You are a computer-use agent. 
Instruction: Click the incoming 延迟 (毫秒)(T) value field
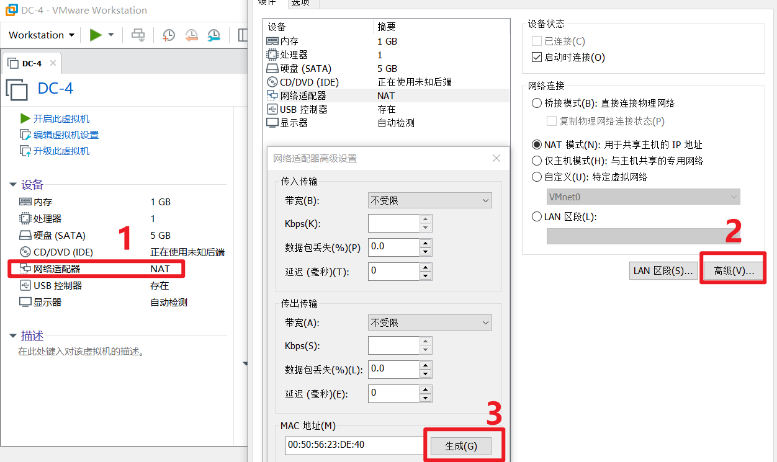click(394, 271)
